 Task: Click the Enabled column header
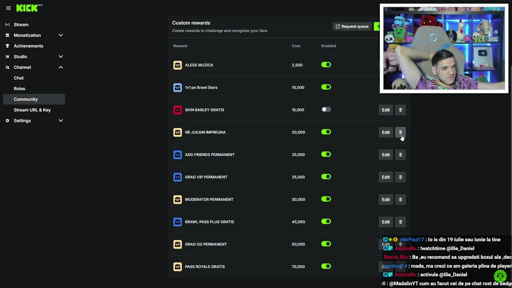click(x=329, y=46)
